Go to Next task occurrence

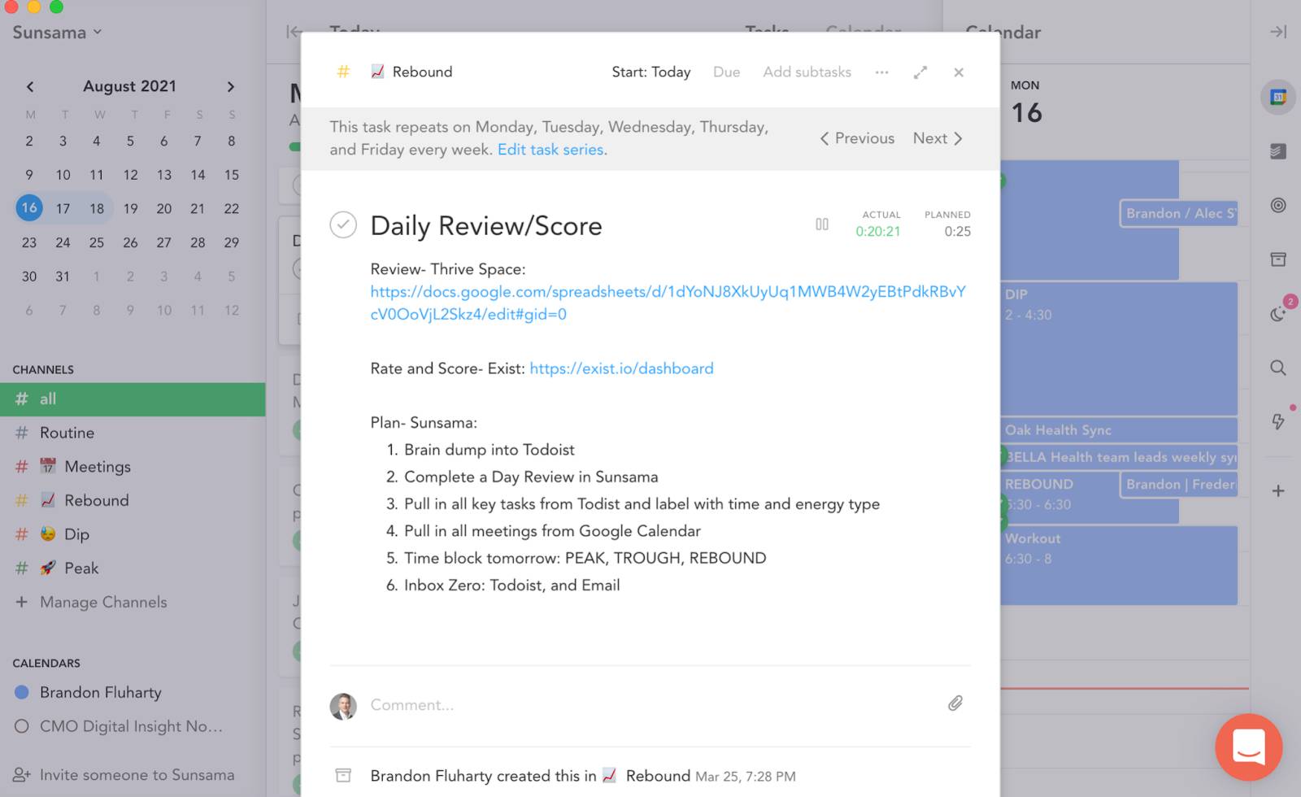[x=938, y=138]
